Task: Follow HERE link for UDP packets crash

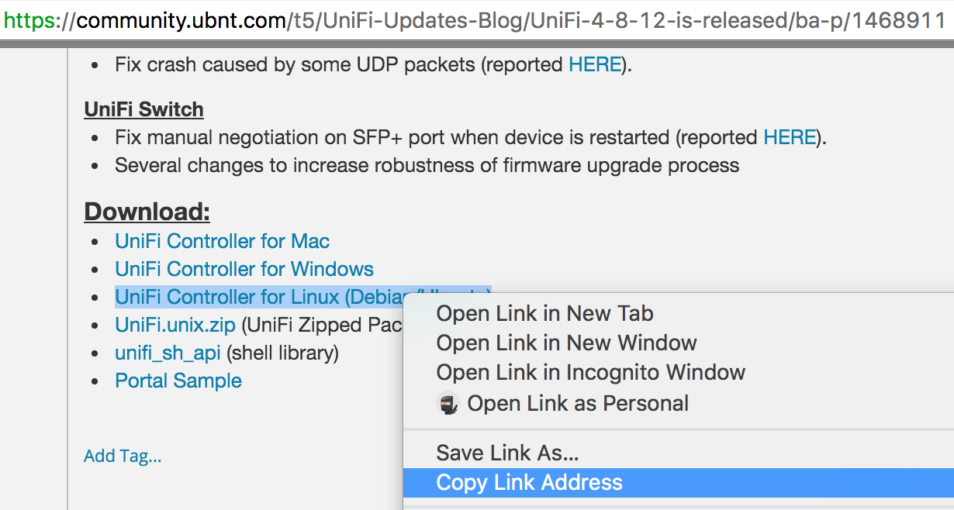Action: click(x=595, y=64)
